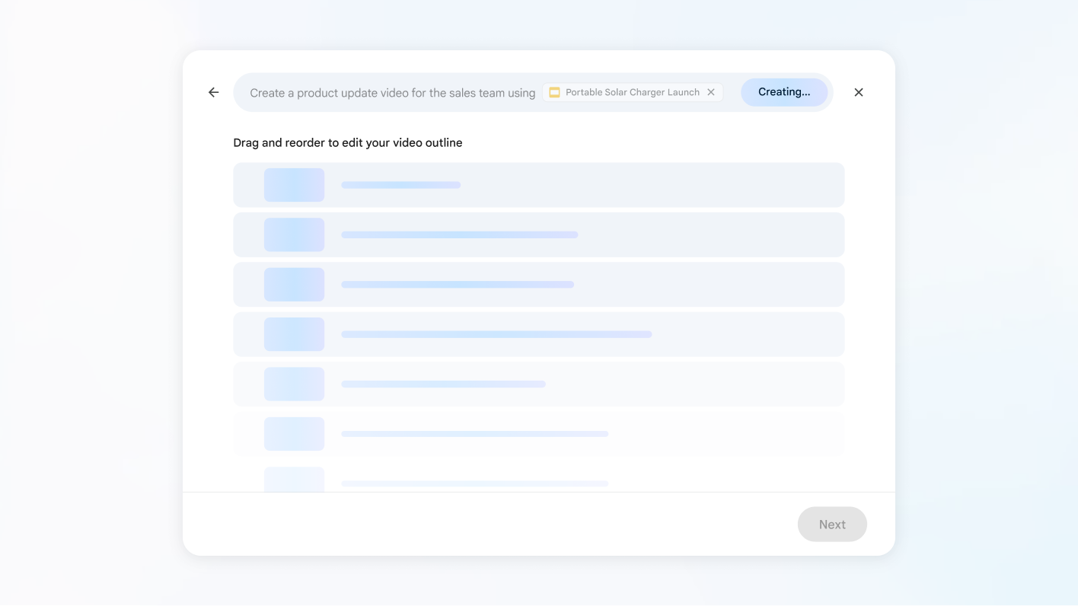Click the Next button
The width and height of the screenshot is (1078, 606).
(x=832, y=525)
